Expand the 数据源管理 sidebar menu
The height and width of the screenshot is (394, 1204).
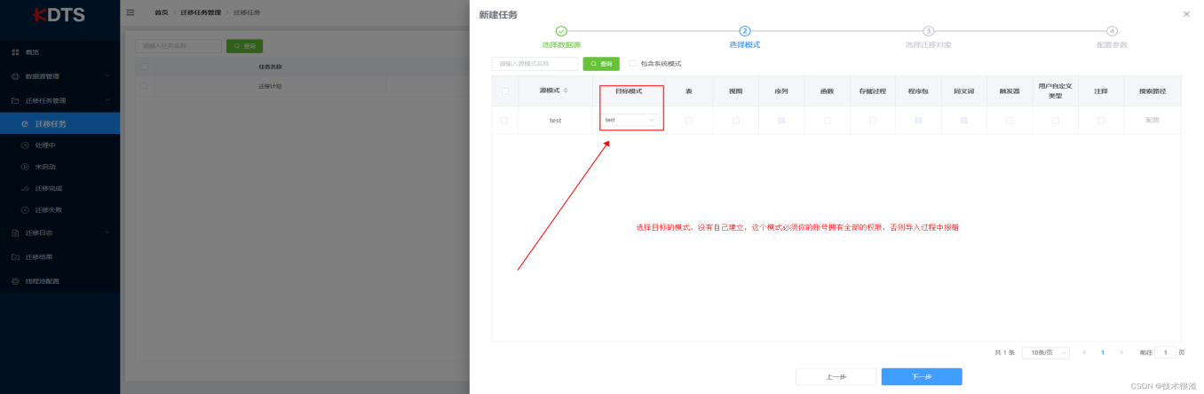(59, 76)
